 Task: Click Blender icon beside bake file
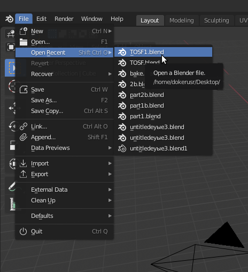(122, 73)
